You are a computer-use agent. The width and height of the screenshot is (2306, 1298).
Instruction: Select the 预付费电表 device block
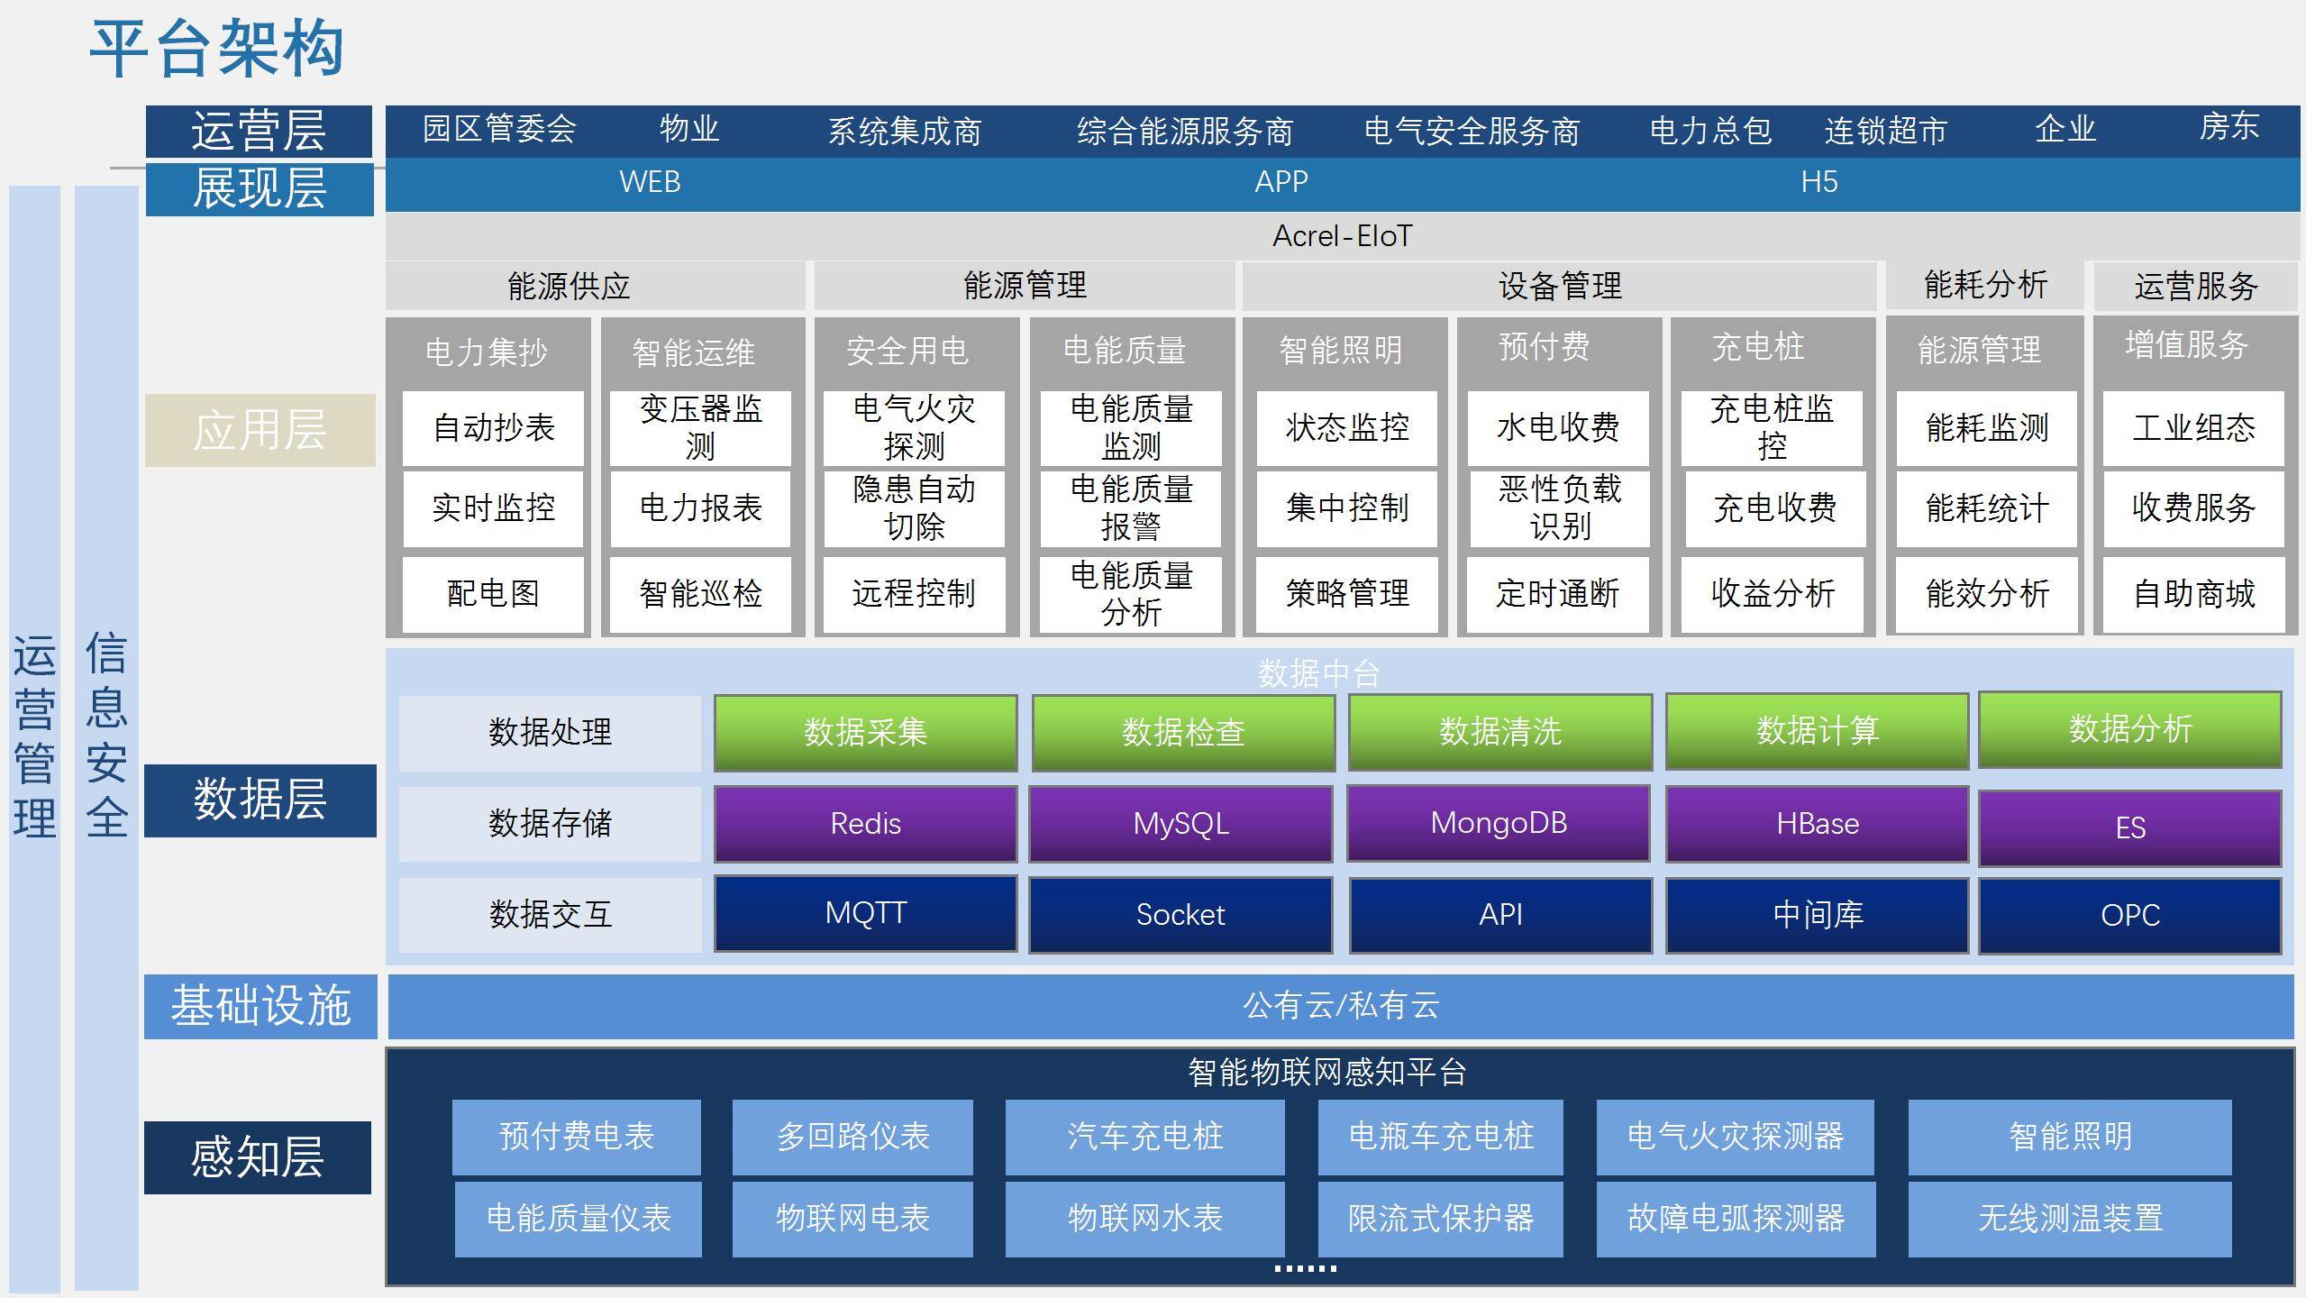click(577, 1137)
